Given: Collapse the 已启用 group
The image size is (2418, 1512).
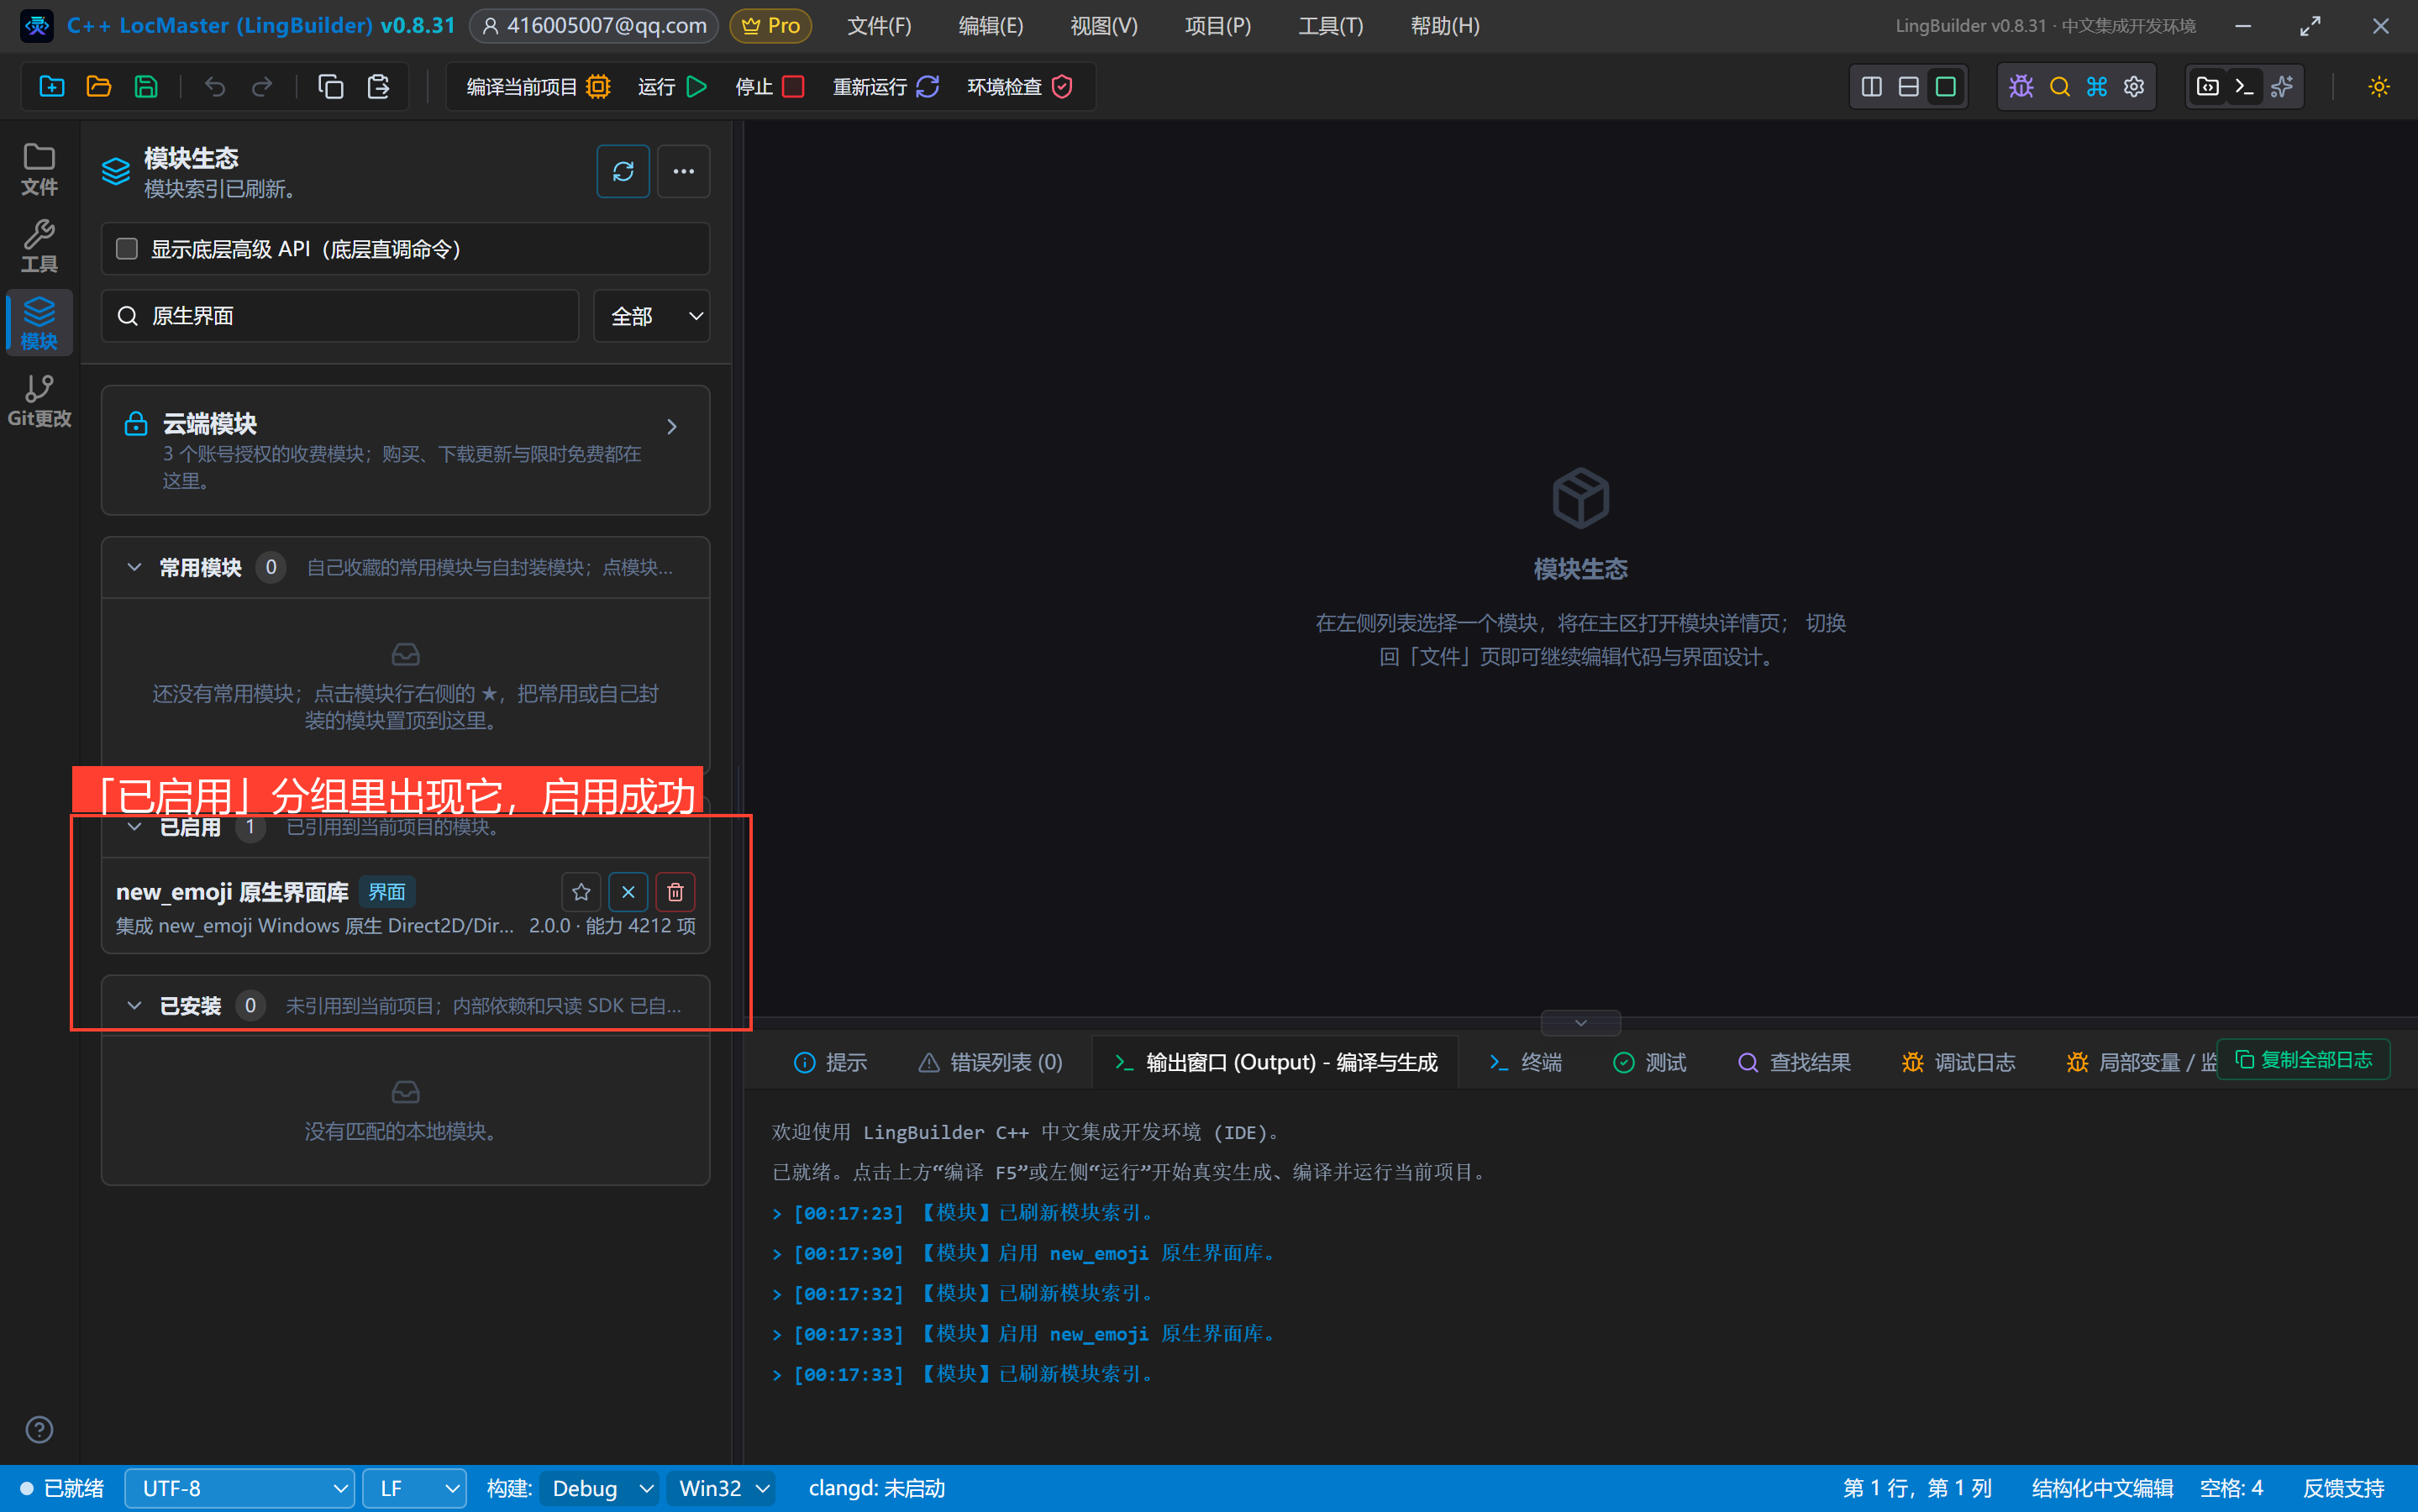Looking at the screenshot, I should 134,827.
